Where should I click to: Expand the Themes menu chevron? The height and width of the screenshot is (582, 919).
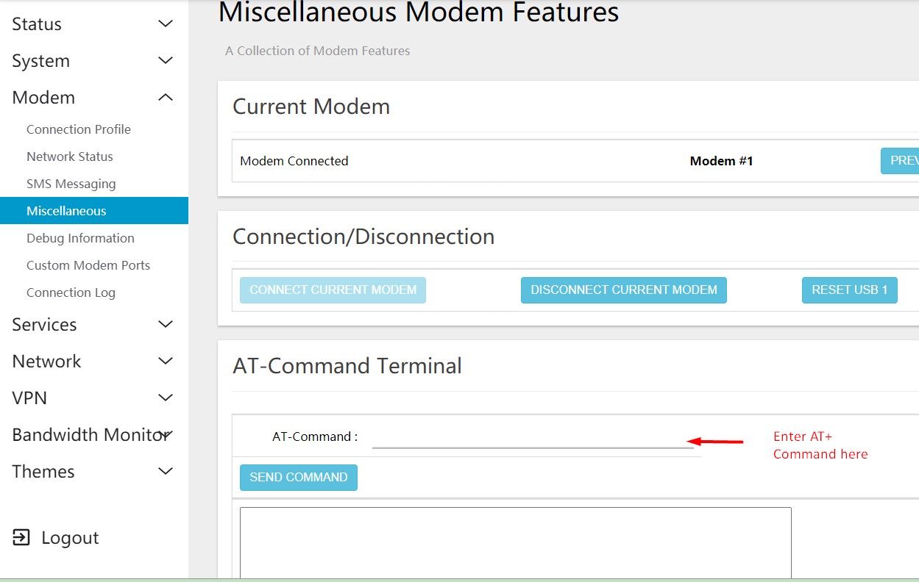pyautogui.click(x=166, y=471)
